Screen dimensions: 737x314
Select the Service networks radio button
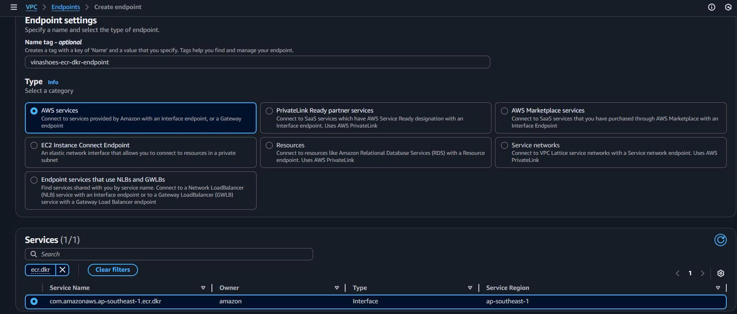click(x=505, y=145)
